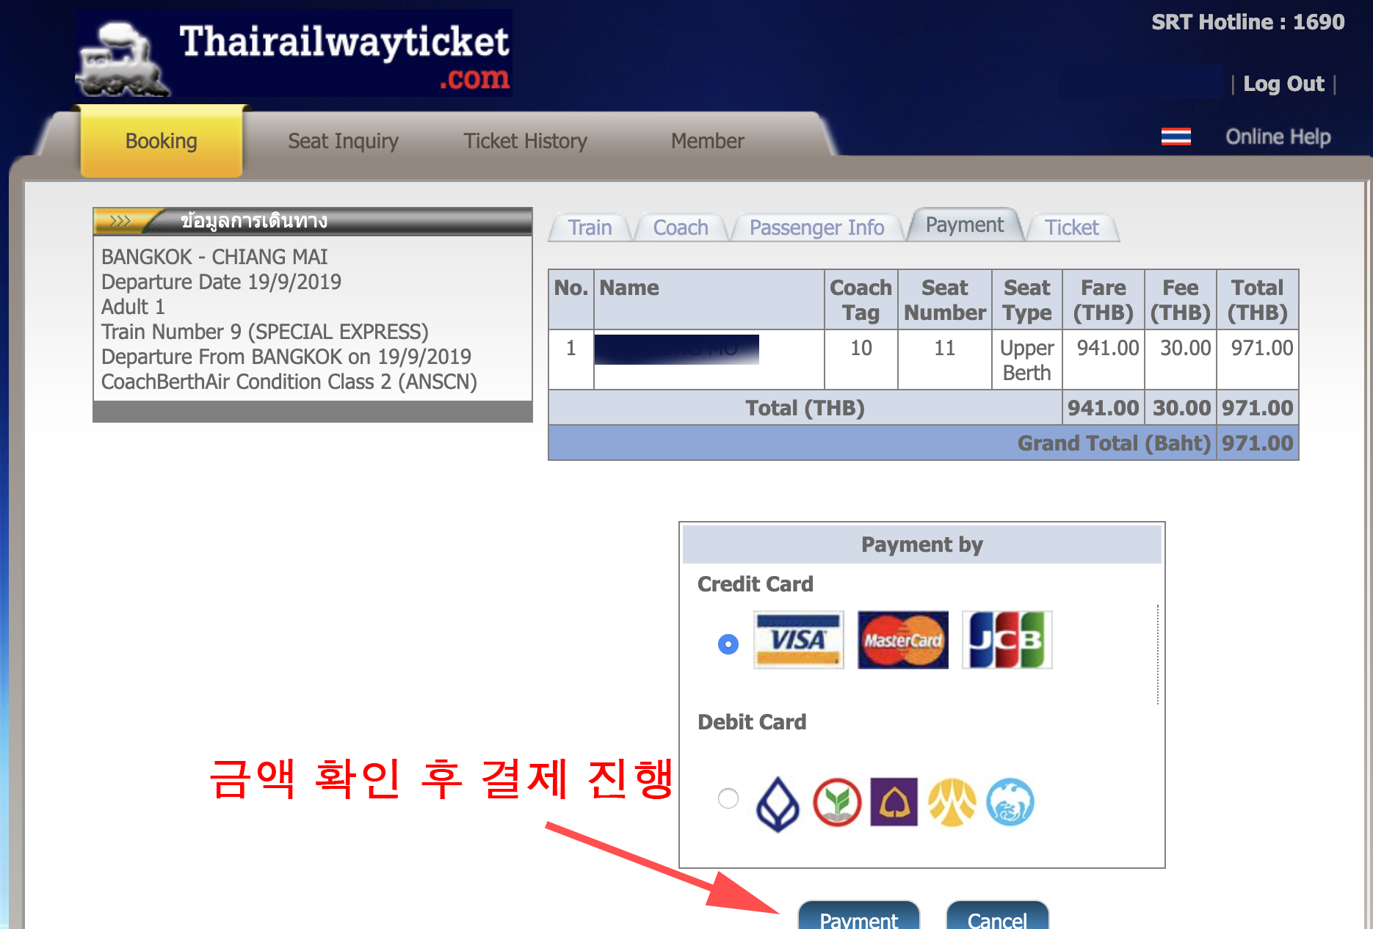This screenshot has width=1373, height=929.
Task: Click the Bangkok Bank debit logo
Action: pos(778,804)
